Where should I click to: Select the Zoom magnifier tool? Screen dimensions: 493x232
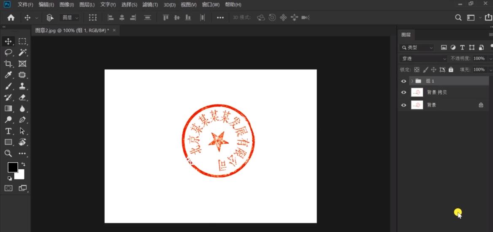click(x=8, y=153)
